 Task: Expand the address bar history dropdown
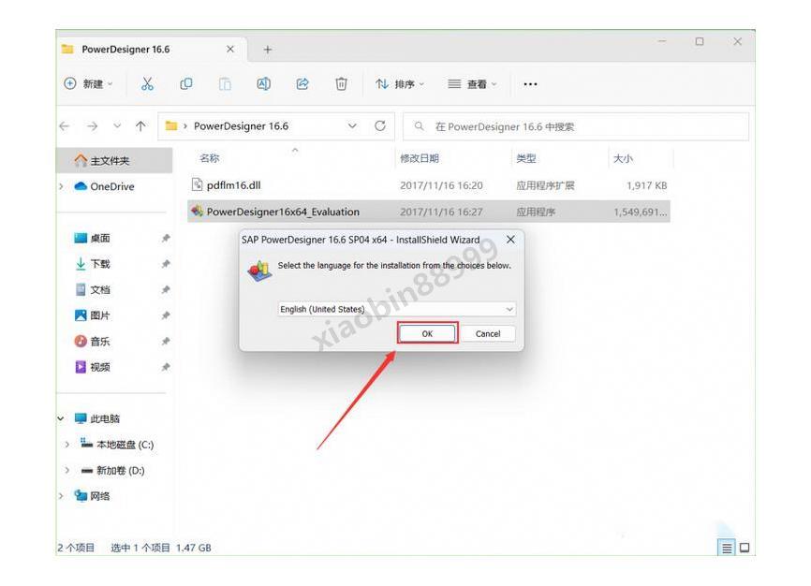pyautogui.click(x=352, y=126)
